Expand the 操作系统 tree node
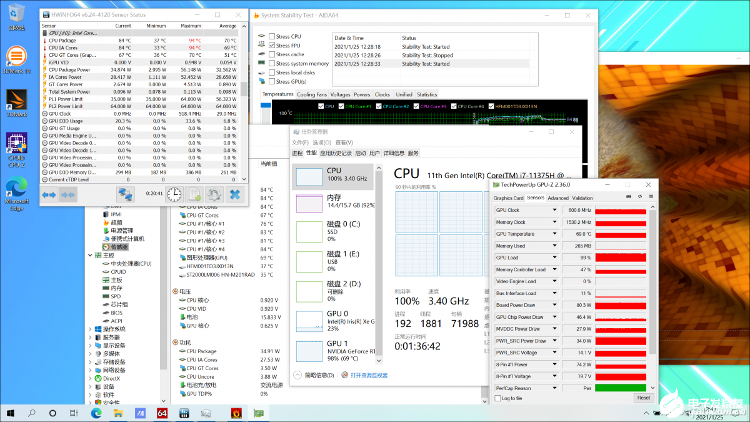The image size is (750, 422). tap(91, 329)
